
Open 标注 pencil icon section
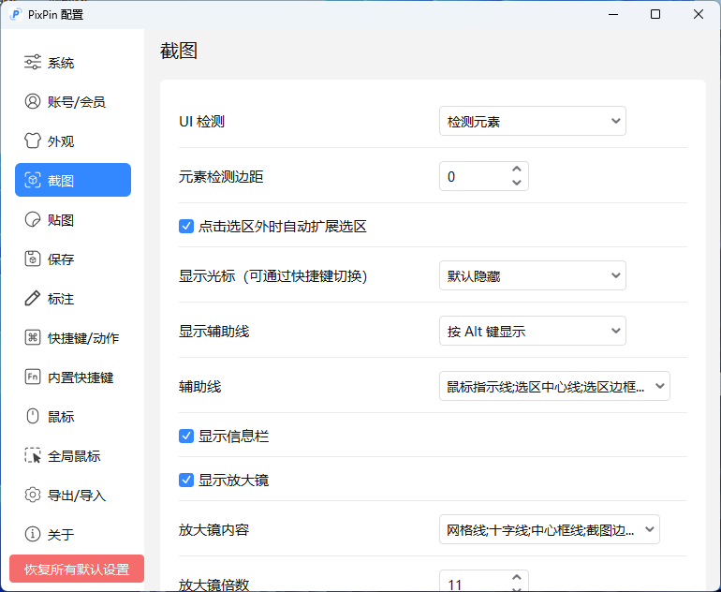point(33,298)
